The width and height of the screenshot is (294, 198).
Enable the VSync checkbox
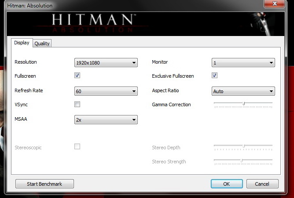point(77,104)
